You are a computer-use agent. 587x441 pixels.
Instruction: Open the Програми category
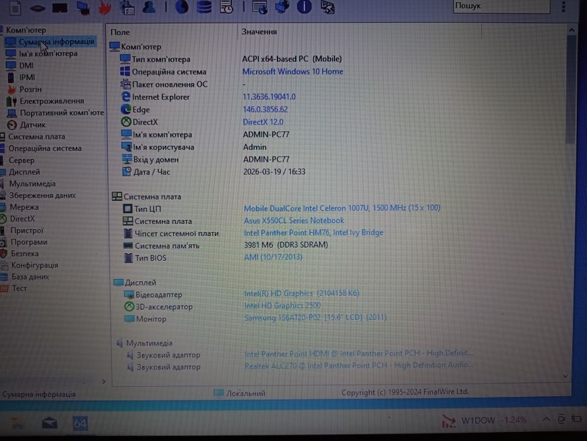[x=29, y=242]
